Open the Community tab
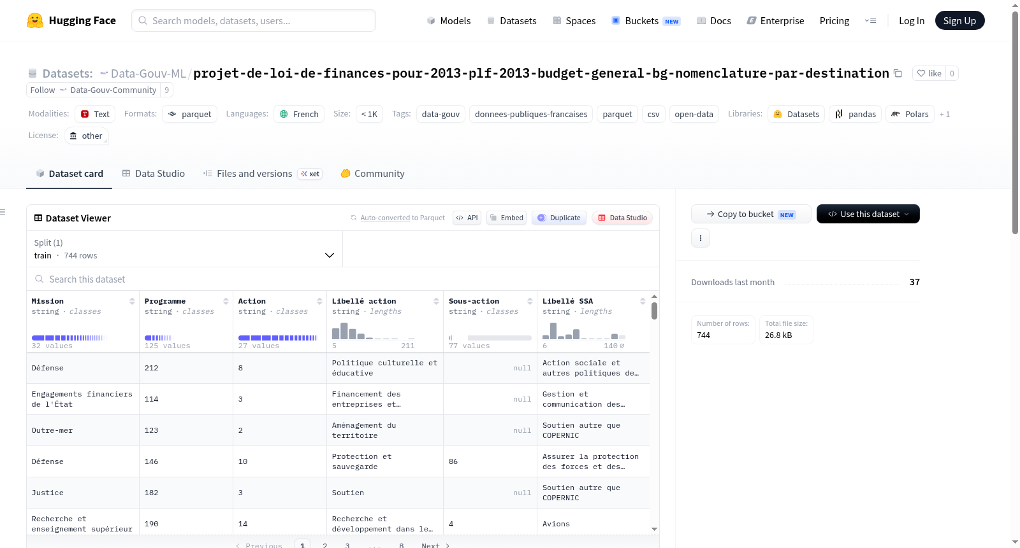 (x=372, y=173)
